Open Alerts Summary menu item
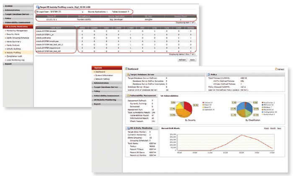Screen dimensions: 293x176 tap(14, 41)
